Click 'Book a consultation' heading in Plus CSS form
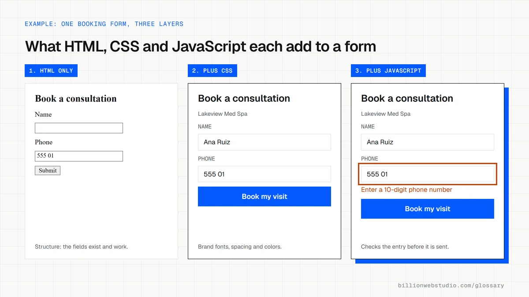Viewport: 529px width, 297px height. pyautogui.click(x=244, y=99)
